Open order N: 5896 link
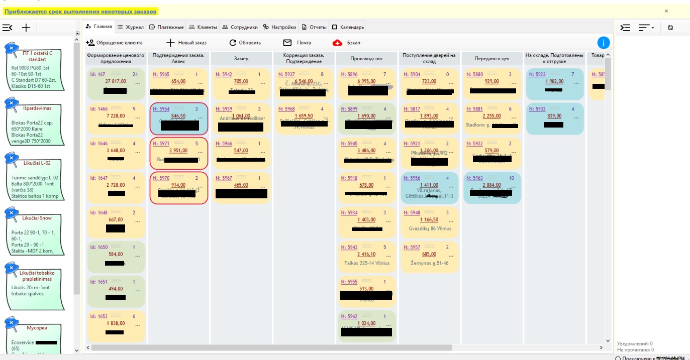Screen dimensions: 690x360 [x=349, y=74]
